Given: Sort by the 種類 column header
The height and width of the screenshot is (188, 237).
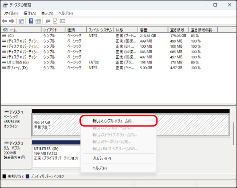Looking at the screenshot, I should 76,30.
